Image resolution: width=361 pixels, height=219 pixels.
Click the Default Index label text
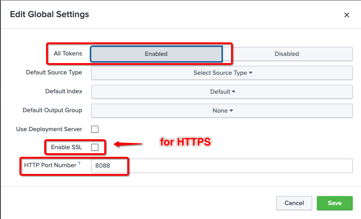tap(64, 91)
